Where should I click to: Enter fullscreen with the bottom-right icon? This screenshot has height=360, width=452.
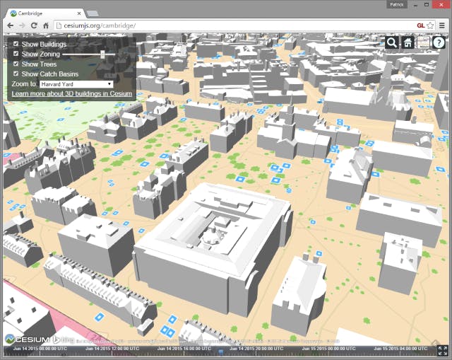[x=442, y=350]
